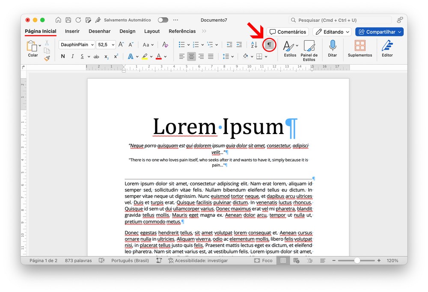This screenshot has width=428, height=292.
Task: Toggle italic formatting
Action: [x=72, y=57]
